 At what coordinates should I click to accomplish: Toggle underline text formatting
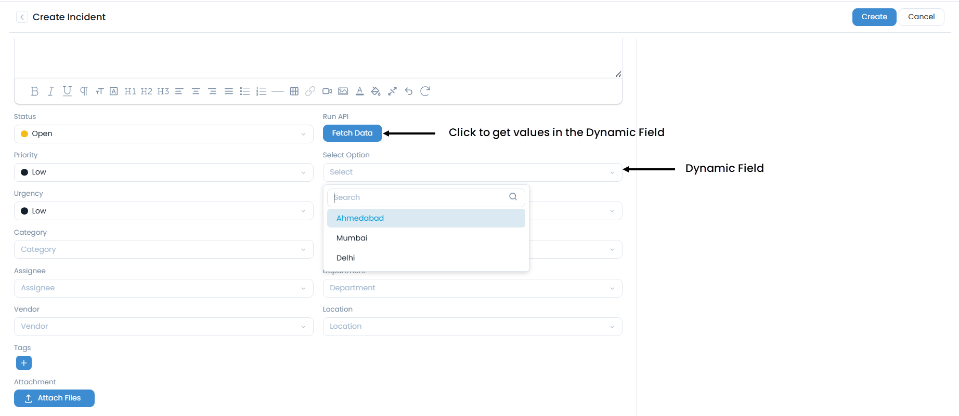[x=67, y=91]
